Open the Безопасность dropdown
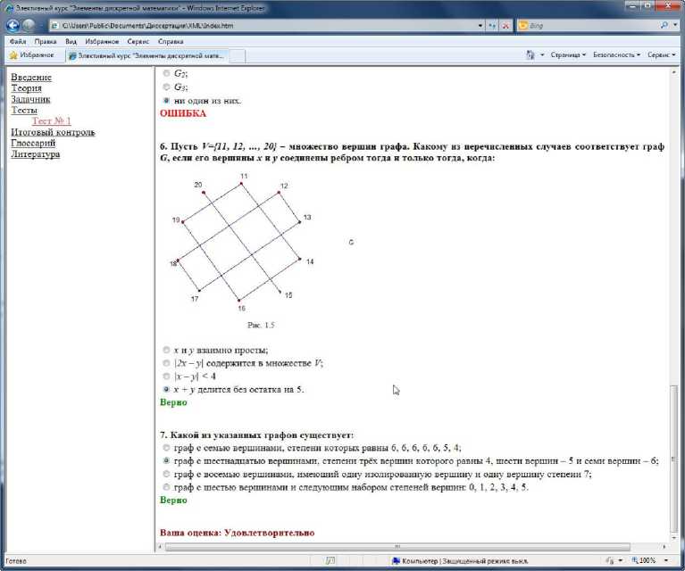The image size is (685, 571). tap(616, 55)
